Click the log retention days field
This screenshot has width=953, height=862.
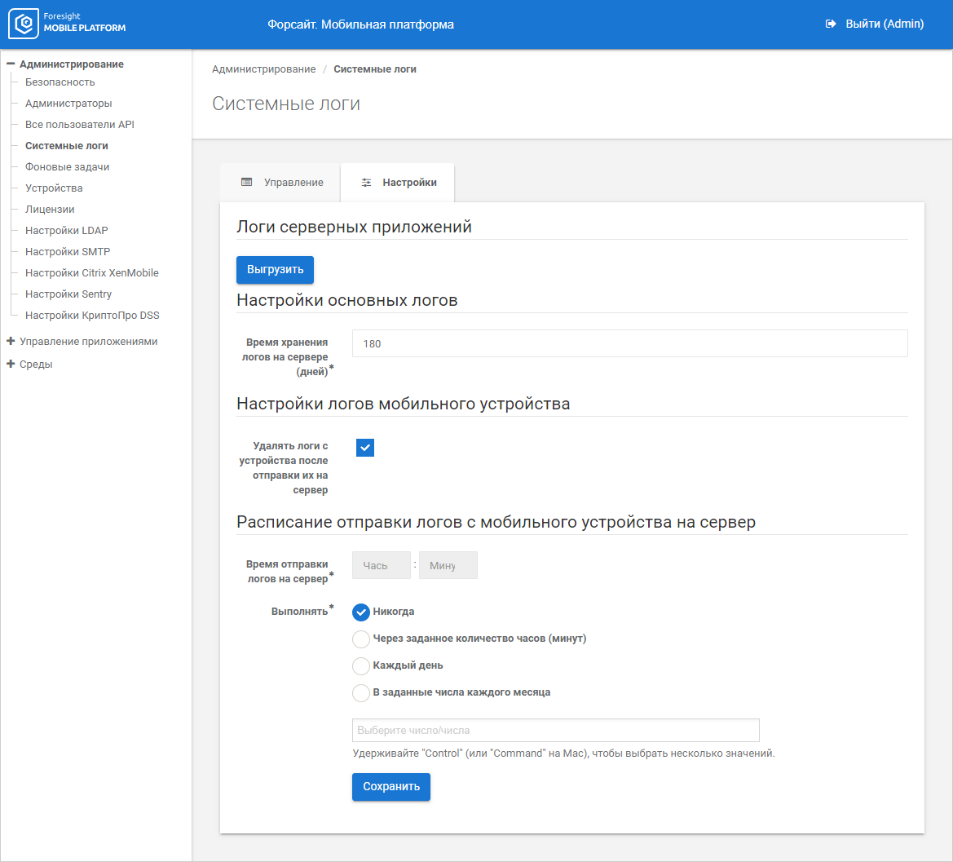coord(629,343)
